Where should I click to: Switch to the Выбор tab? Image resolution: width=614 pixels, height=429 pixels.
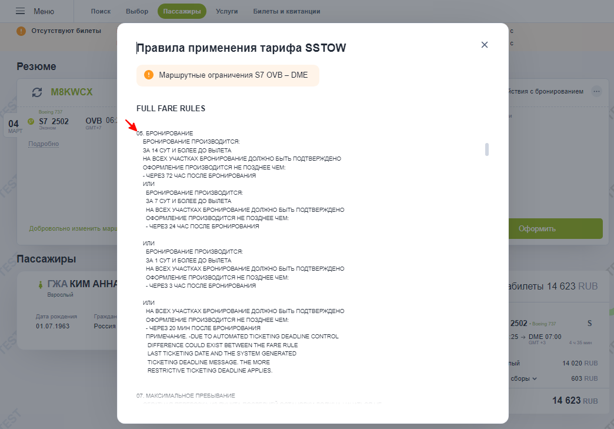[137, 11]
